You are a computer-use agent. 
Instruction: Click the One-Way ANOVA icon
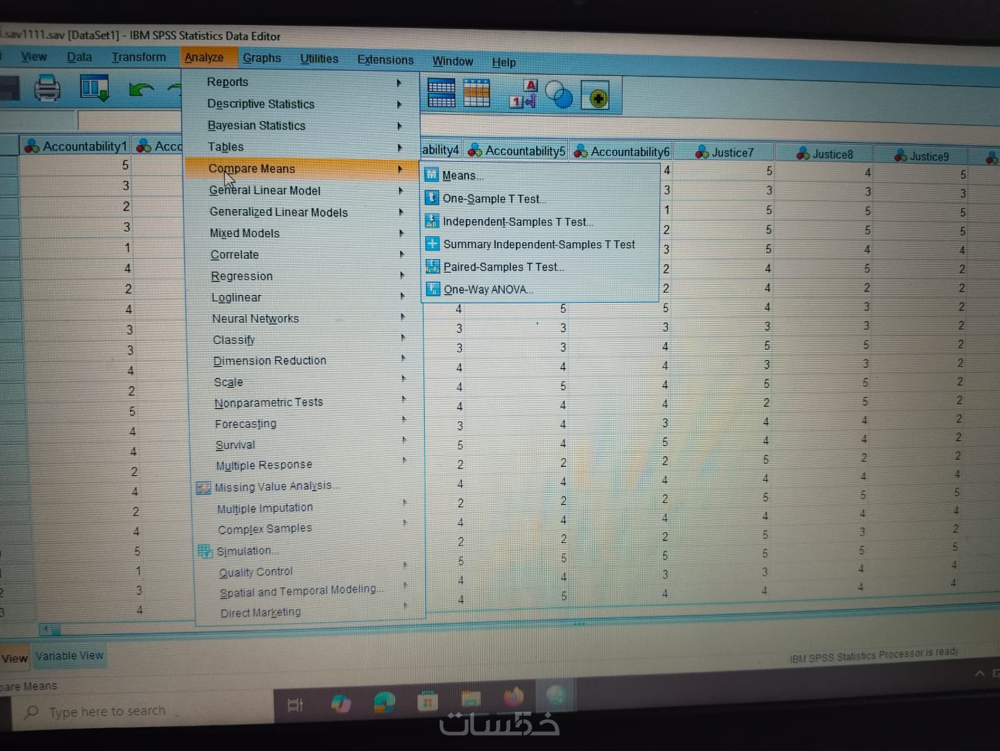(433, 289)
